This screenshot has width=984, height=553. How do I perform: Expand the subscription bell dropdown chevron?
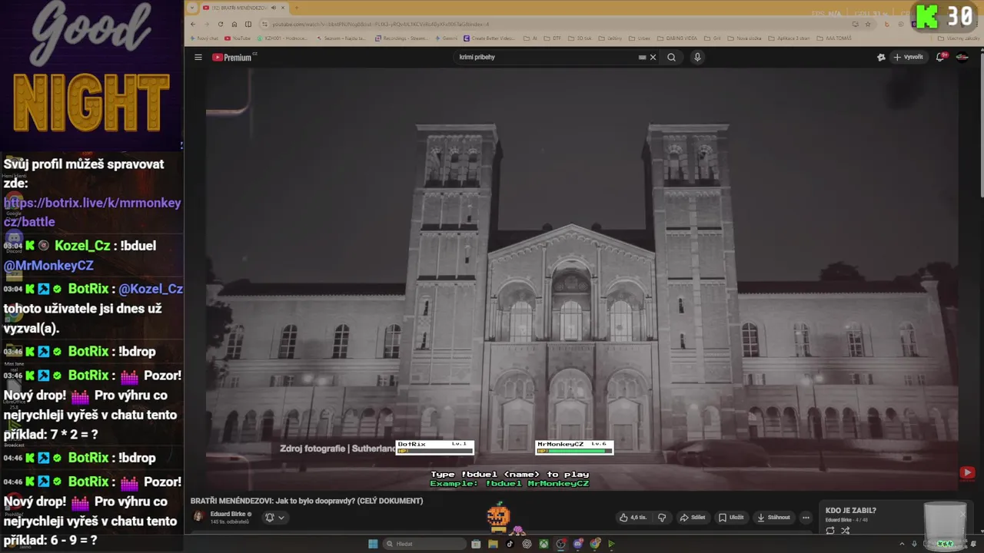pos(281,518)
